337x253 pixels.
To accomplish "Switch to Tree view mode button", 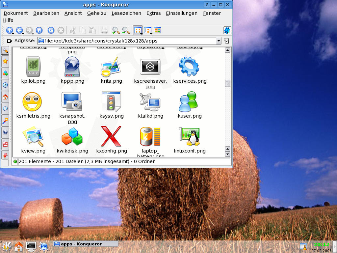I will 148,30.
